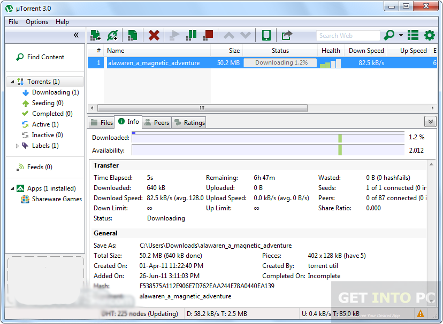
Task: Select Completed (0) category
Action: tap(47, 114)
